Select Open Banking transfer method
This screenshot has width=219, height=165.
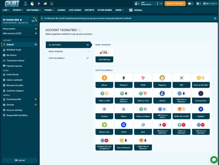click(104, 55)
